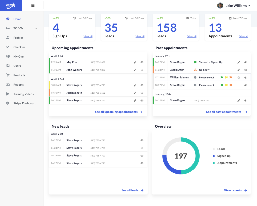The width and height of the screenshot is (257, 206).
Task: Click the SFN logo in header
Action: click(x=11, y=6)
